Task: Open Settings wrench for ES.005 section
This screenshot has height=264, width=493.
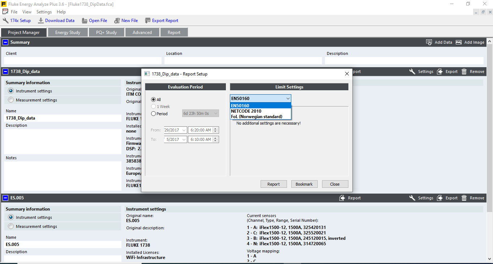Action: click(x=412, y=198)
